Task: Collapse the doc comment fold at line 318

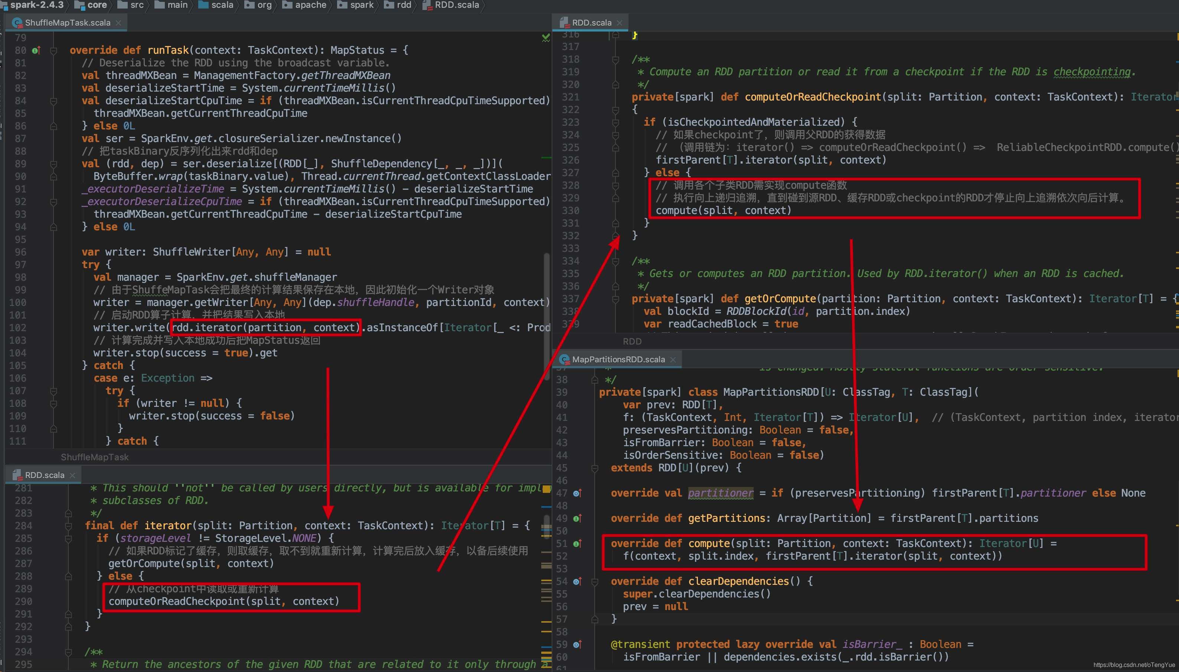Action: pyautogui.click(x=615, y=60)
